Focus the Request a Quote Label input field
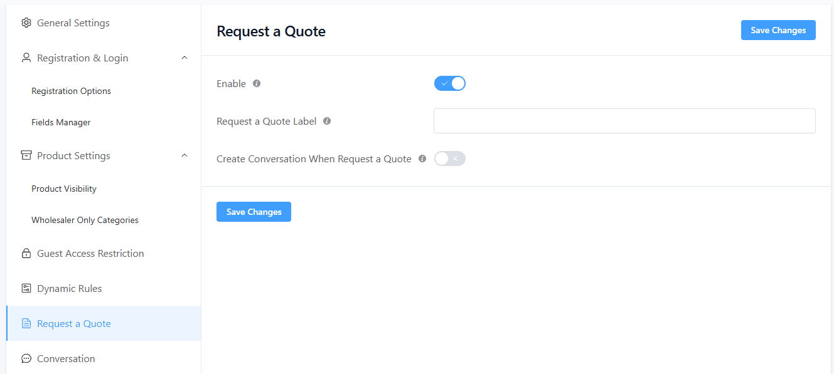Screen dimensions: 834x374 pos(624,121)
